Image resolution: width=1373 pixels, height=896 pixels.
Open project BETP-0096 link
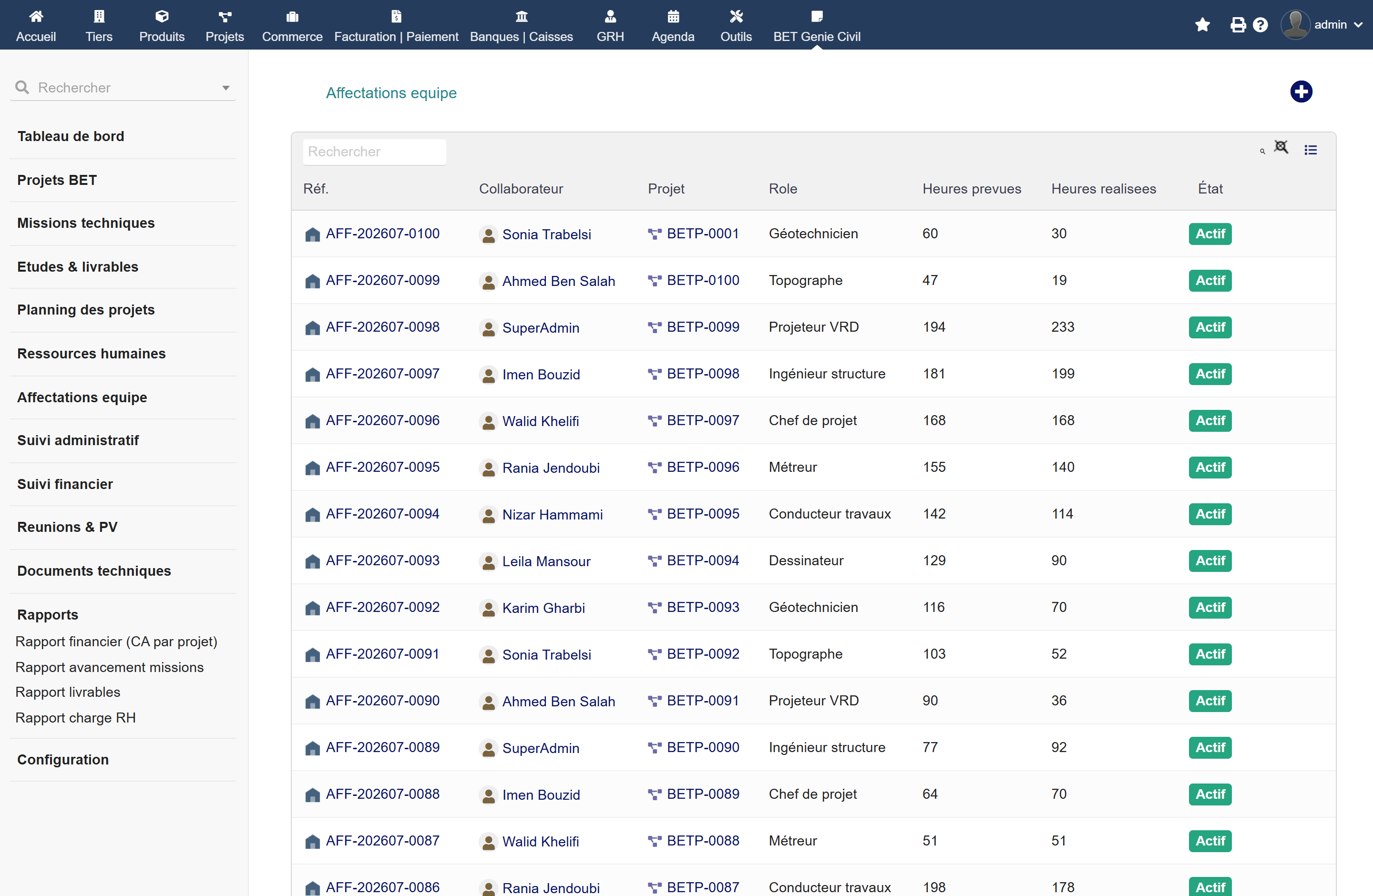point(703,467)
